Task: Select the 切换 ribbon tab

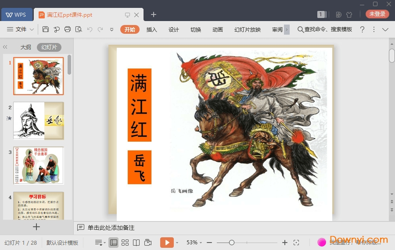Action: [196, 29]
